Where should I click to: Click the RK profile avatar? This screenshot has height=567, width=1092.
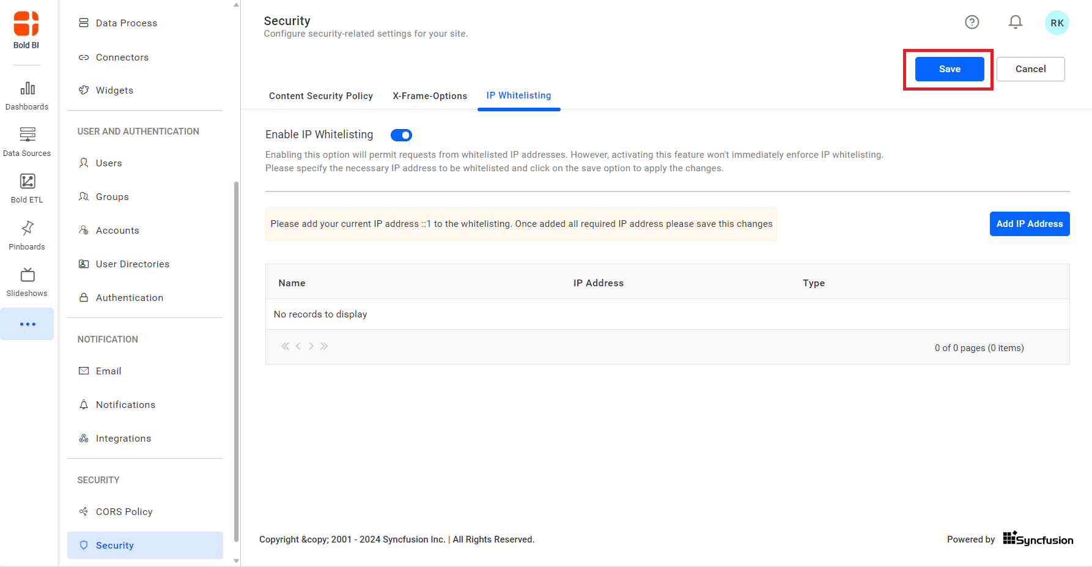pyautogui.click(x=1057, y=22)
